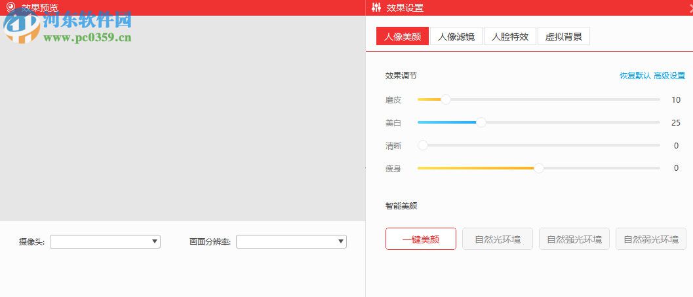The height and width of the screenshot is (297, 693).
Task: Click the 恢复默认 link
Action: pyautogui.click(x=635, y=76)
